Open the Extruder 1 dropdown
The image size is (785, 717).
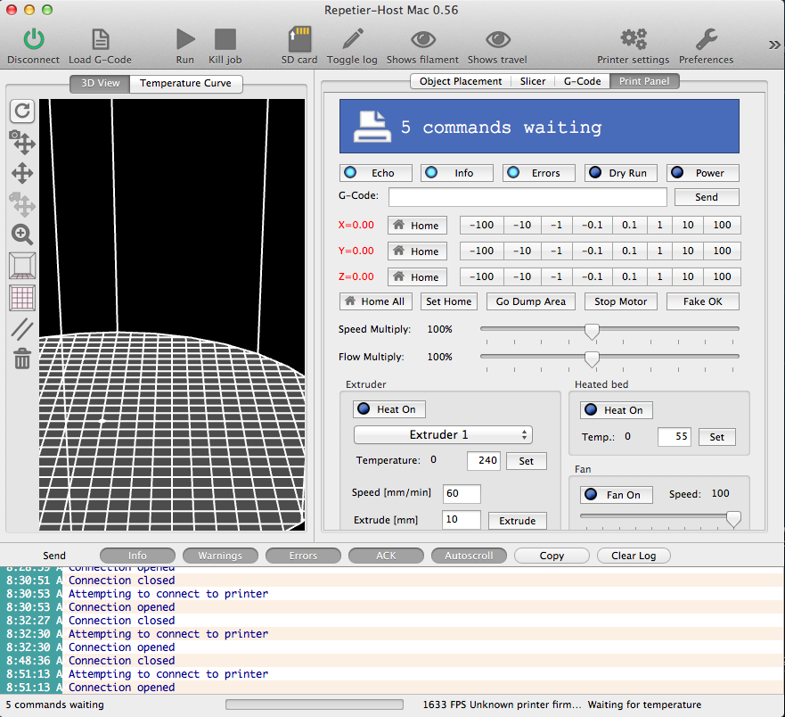443,434
